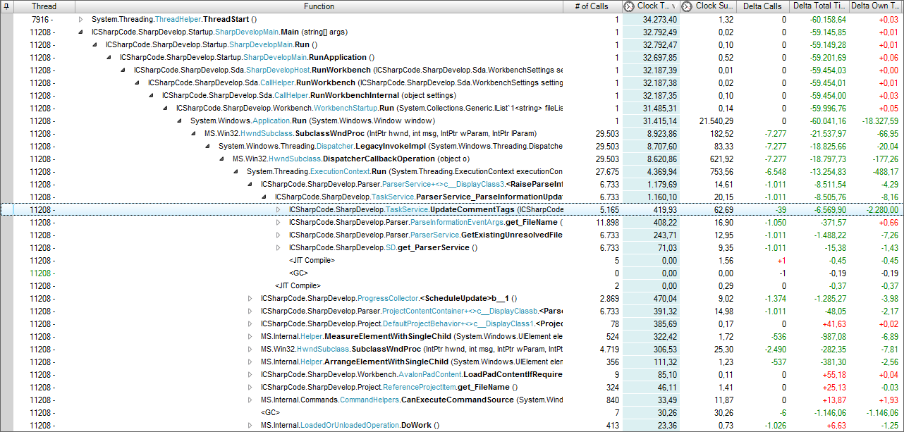Expand the MeasureElementWithSingleChild node

coord(250,336)
